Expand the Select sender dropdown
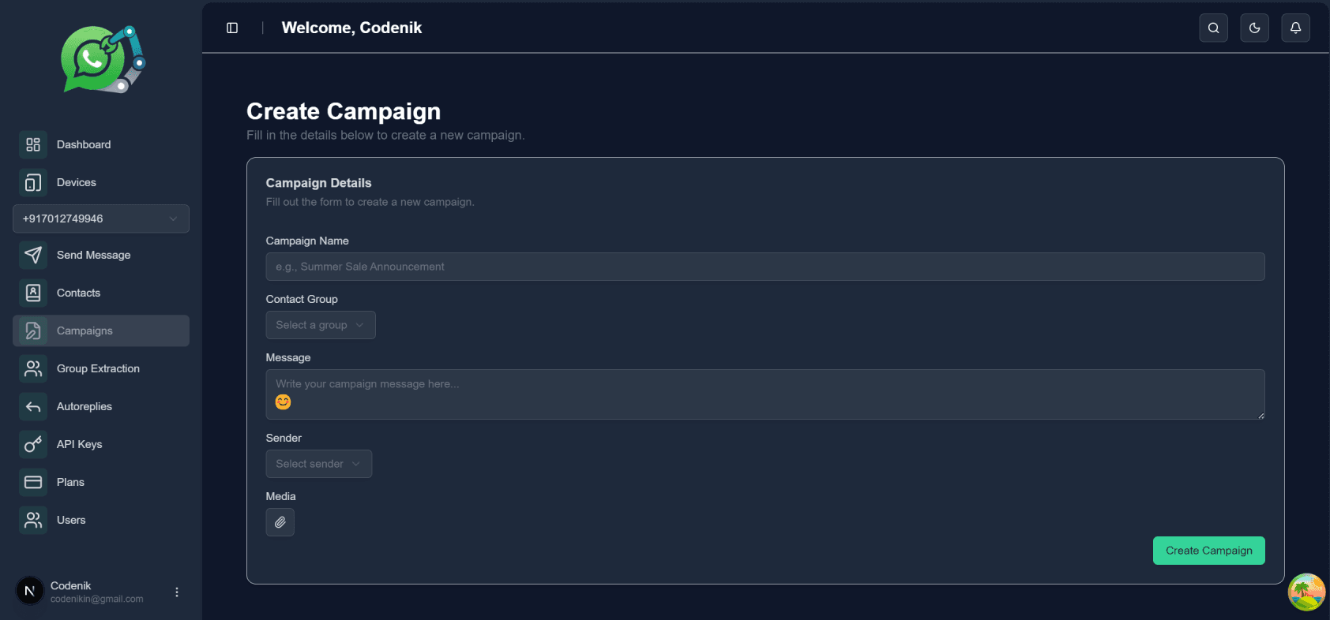The width and height of the screenshot is (1330, 620). coord(318,464)
